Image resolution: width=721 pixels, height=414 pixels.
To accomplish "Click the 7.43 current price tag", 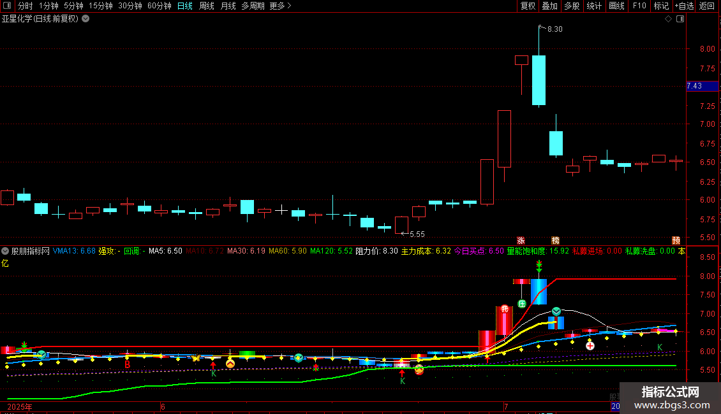I will point(702,86).
